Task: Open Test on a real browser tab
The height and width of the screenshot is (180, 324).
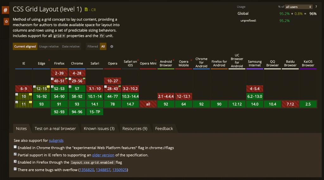Action: coord(55,129)
